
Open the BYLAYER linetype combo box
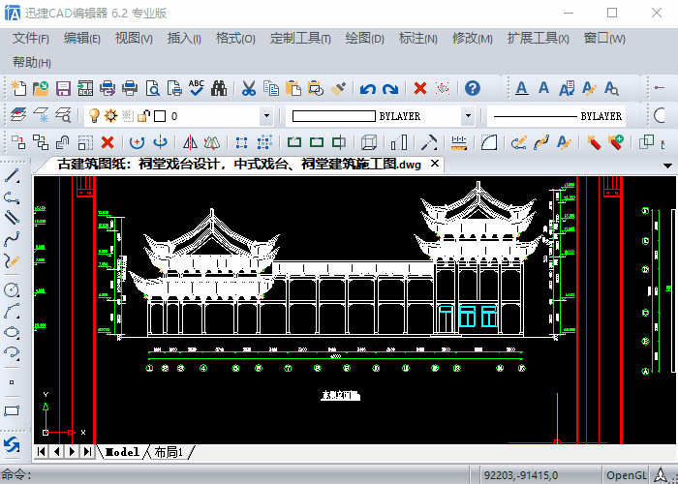pos(557,116)
